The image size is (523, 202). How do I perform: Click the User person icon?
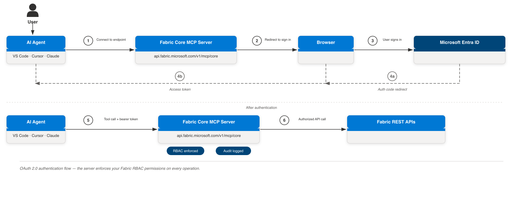[x=33, y=10]
